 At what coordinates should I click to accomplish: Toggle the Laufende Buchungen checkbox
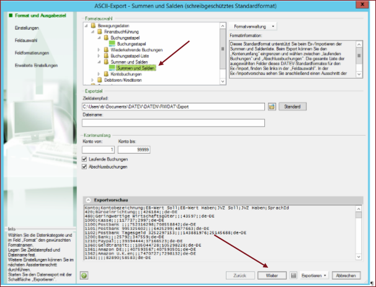click(x=86, y=159)
